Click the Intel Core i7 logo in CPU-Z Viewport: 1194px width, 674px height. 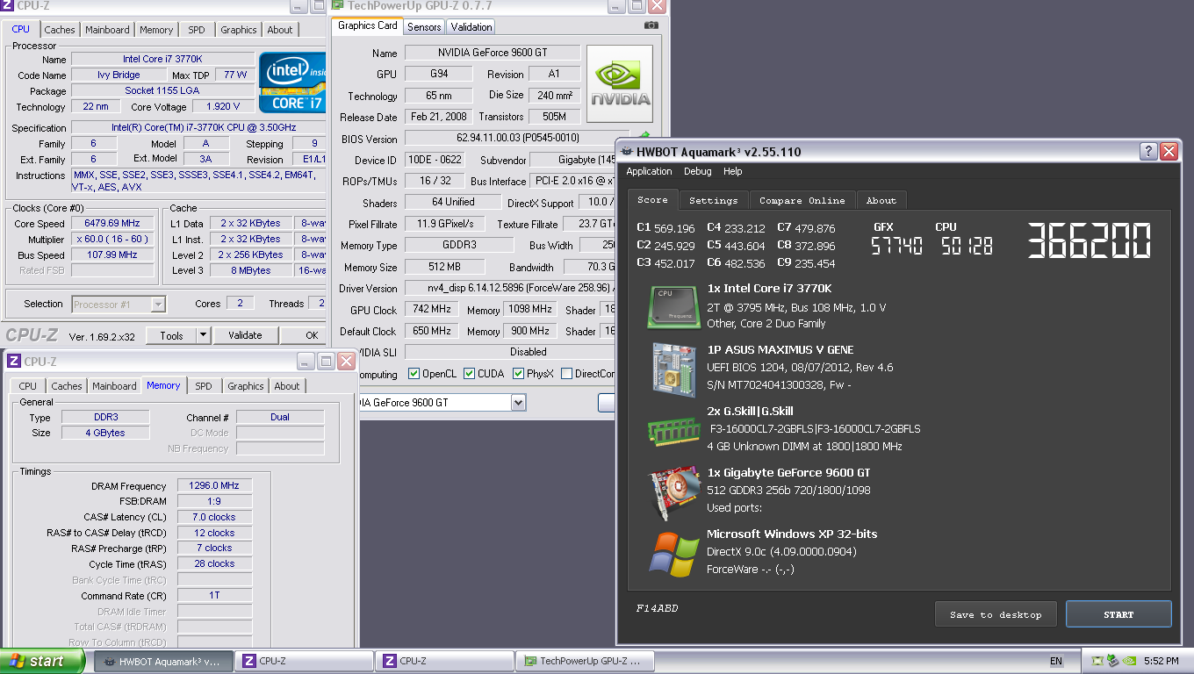point(292,82)
